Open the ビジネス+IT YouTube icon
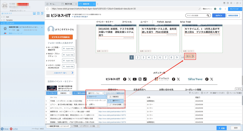 (x=135, y=79)
